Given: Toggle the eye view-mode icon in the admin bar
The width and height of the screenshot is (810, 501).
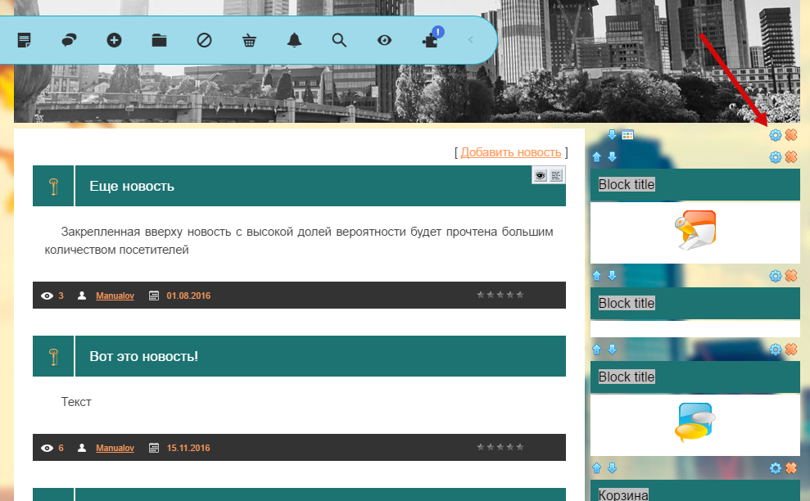Looking at the screenshot, I should click(x=384, y=40).
